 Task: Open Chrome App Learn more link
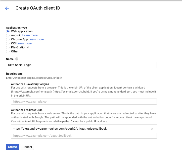(36, 39)
